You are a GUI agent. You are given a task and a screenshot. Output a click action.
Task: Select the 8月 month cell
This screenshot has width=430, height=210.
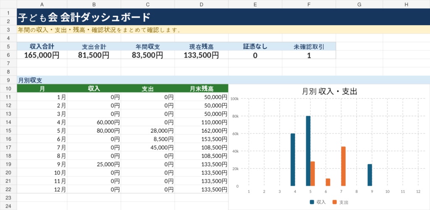click(42, 156)
